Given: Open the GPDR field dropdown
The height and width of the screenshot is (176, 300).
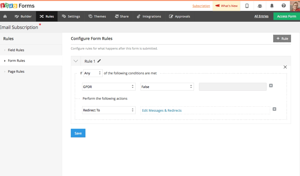Looking at the screenshot, I should tap(109, 87).
